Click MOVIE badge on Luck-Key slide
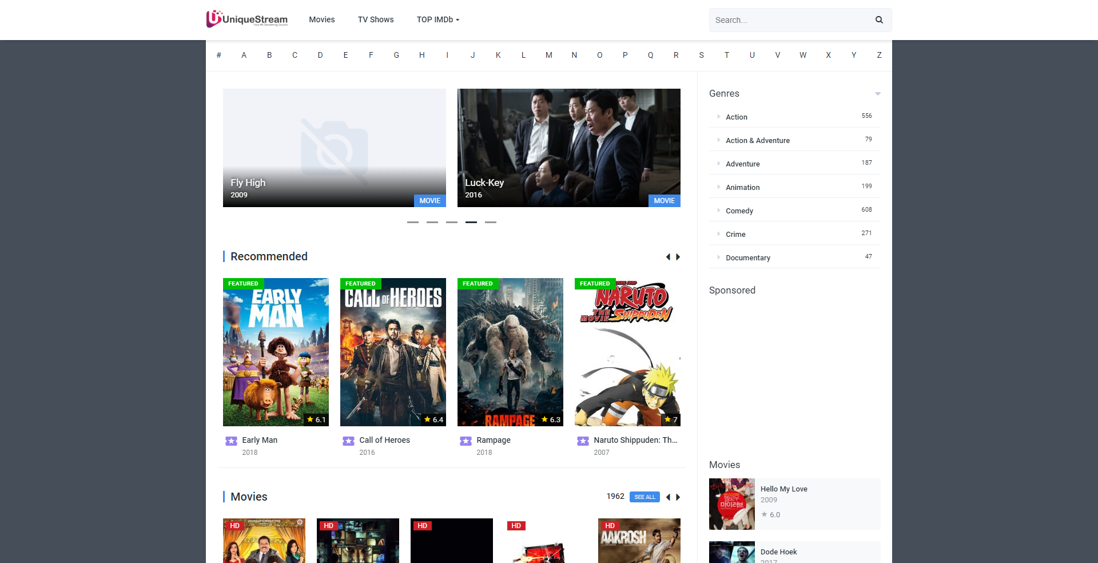Viewport: 1098px width, 563px height. (x=665, y=201)
